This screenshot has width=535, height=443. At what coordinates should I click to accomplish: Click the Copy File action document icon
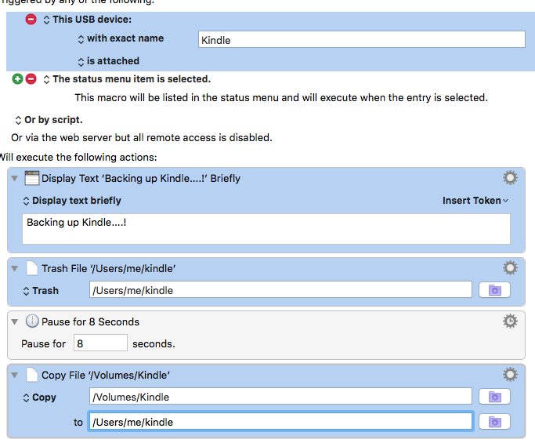coord(32,375)
